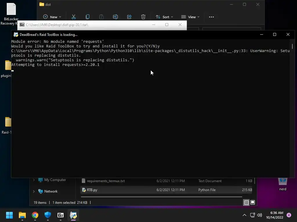Minimize the 7-Zip pip-20.1.tar window

click(x=154, y=25)
